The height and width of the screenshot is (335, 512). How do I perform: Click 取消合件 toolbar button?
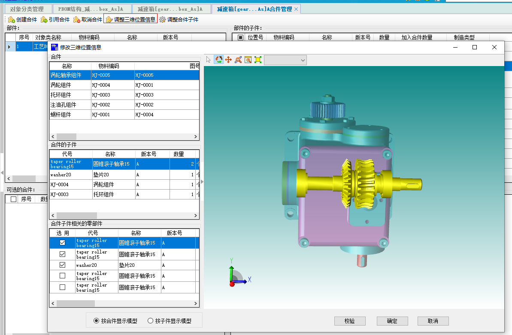point(88,19)
